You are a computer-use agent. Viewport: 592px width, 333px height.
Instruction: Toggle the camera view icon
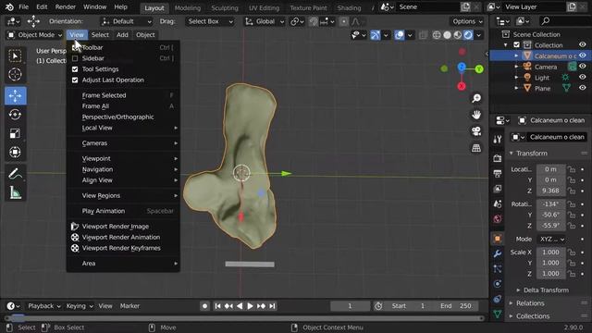tap(476, 131)
